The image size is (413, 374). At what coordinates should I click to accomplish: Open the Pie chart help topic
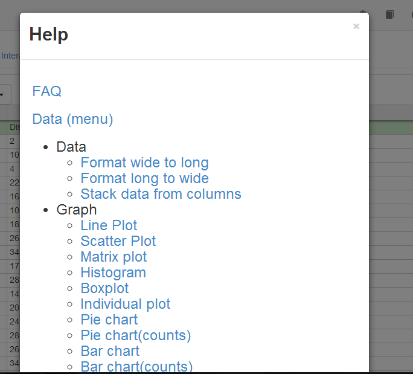[x=109, y=320]
